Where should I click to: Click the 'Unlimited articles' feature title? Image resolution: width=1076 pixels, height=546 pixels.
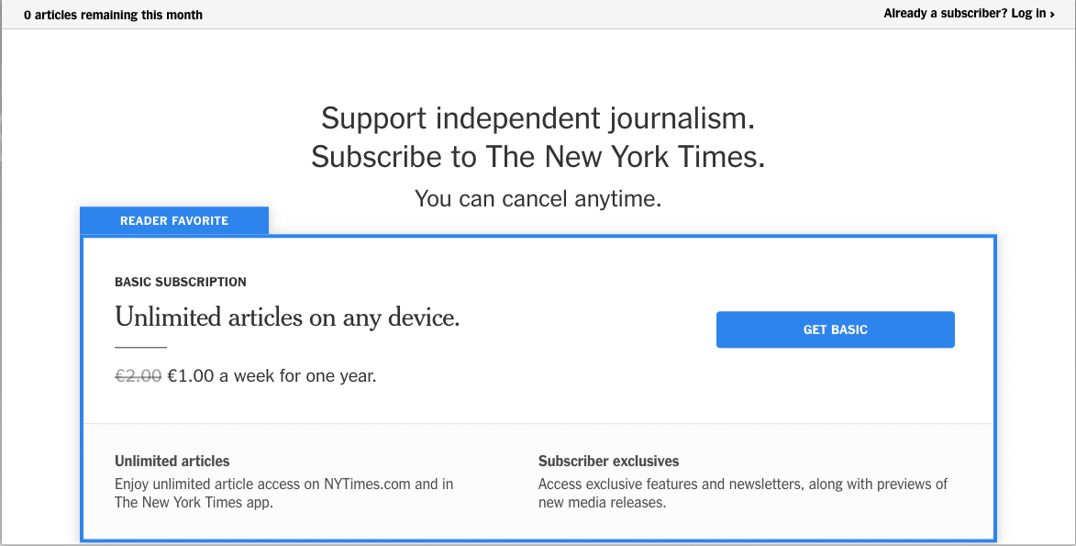point(172,461)
